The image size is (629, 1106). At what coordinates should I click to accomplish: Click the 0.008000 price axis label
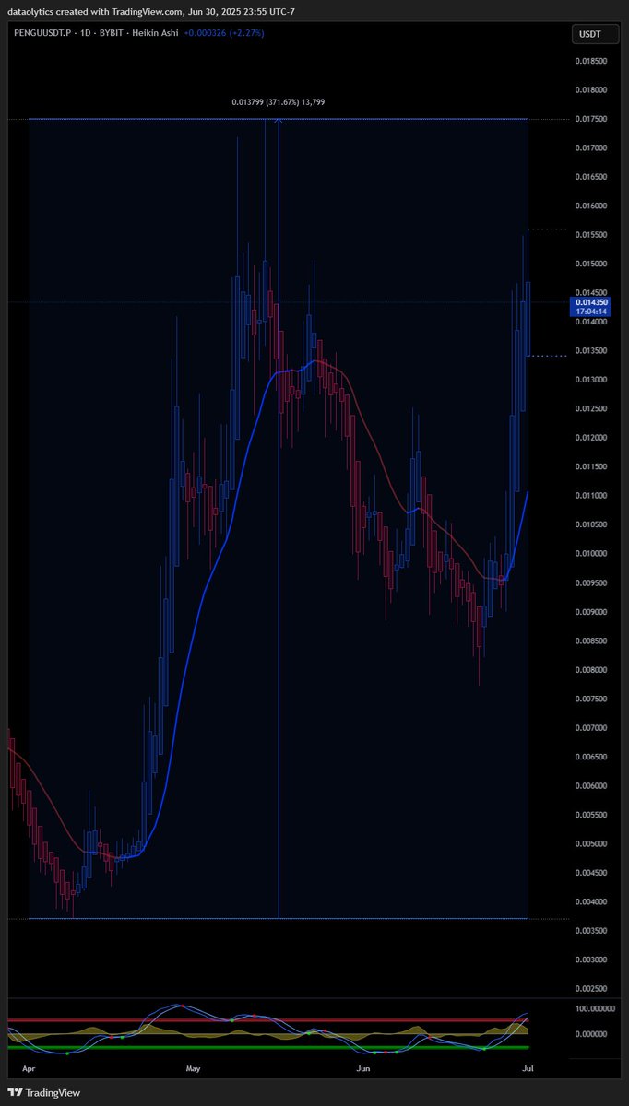(591, 670)
